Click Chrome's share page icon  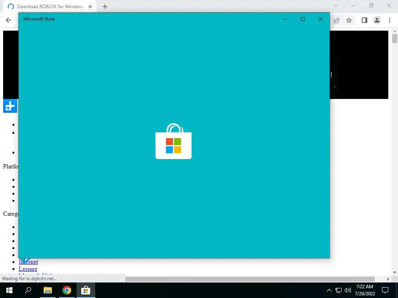(x=337, y=20)
